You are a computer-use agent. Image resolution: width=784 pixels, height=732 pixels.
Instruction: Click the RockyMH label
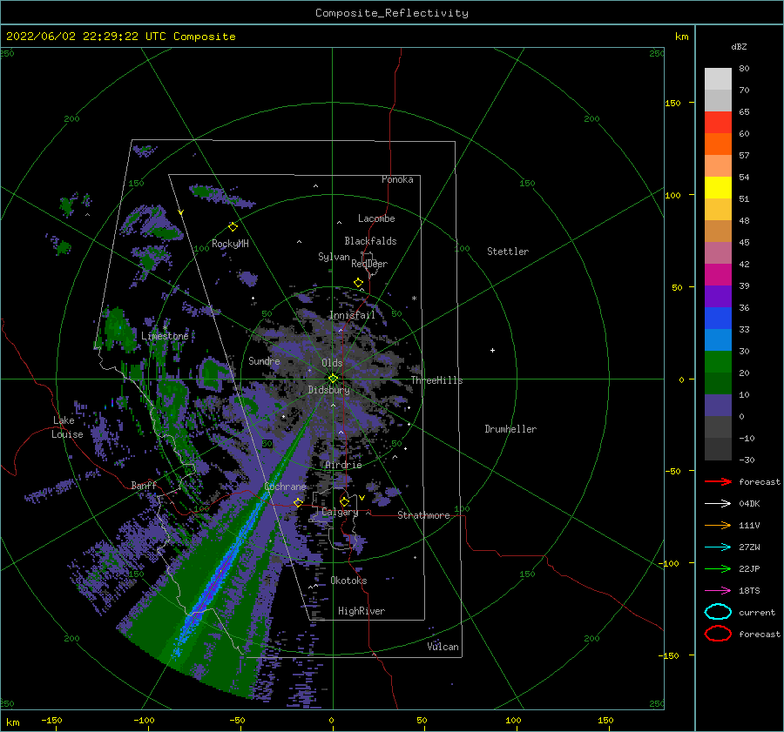tap(230, 244)
